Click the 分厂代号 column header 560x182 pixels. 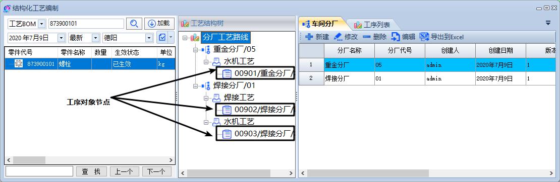pos(400,51)
